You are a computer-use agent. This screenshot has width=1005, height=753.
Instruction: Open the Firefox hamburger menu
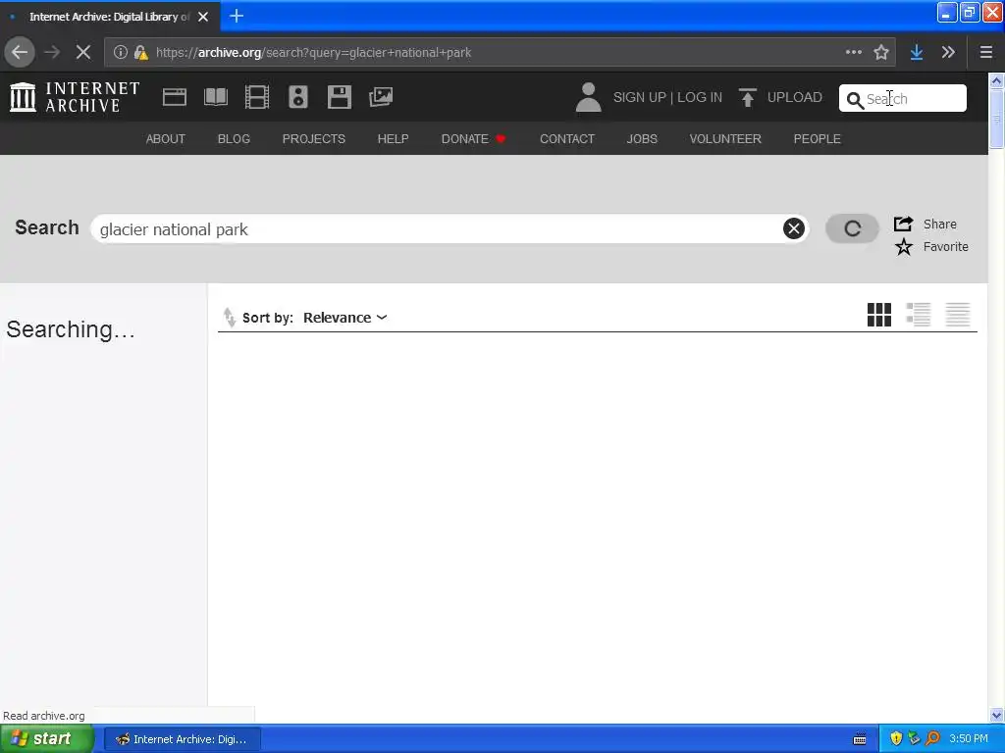[x=985, y=53]
